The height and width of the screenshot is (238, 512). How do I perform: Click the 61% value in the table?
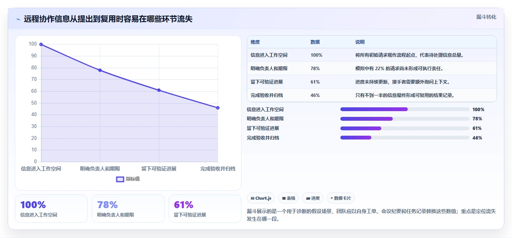[315, 82]
